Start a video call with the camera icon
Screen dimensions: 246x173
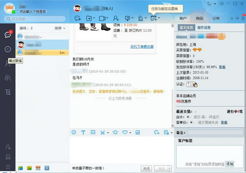[102, 18]
